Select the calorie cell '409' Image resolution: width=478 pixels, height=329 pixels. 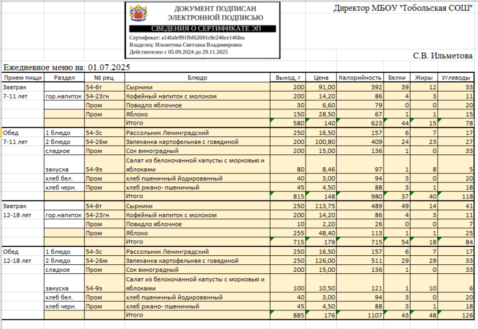click(x=360, y=142)
